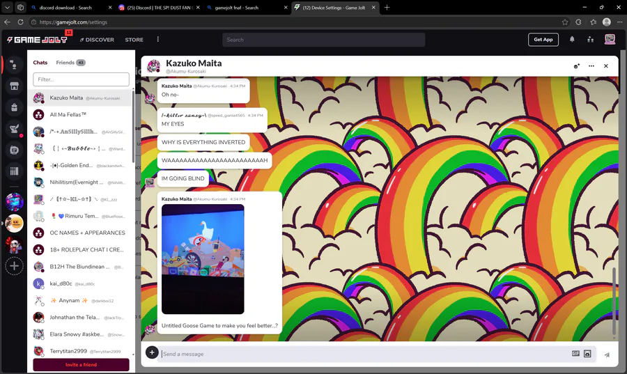Open sidebar playlists/library icon
The height and width of the screenshot is (374, 627).
pyautogui.click(x=14, y=171)
